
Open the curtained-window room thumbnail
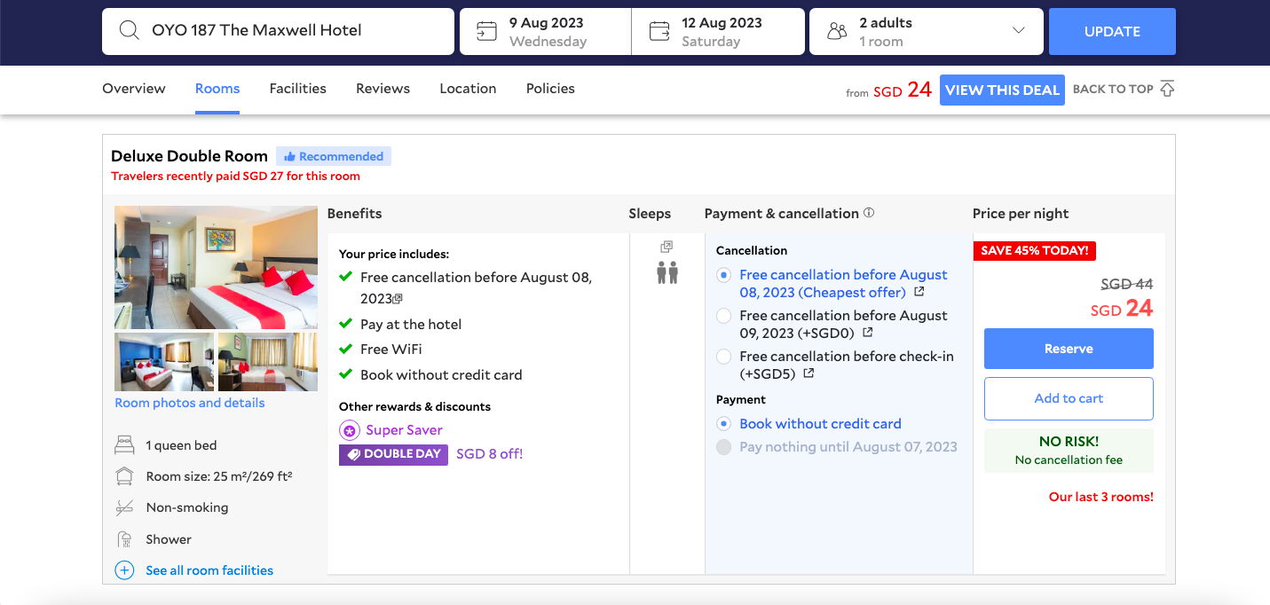(x=268, y=362)
